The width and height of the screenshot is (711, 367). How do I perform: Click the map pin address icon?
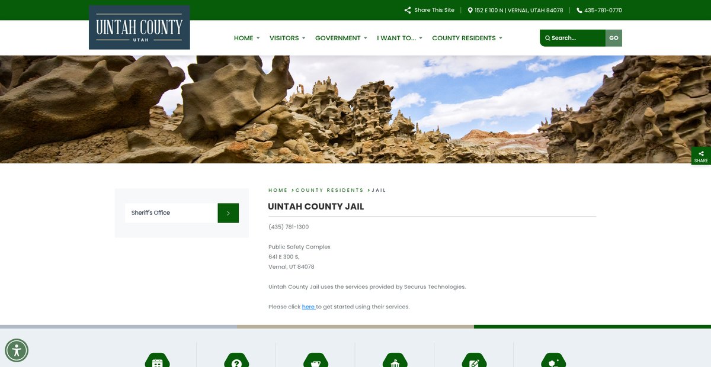click(x=470, y=10)
